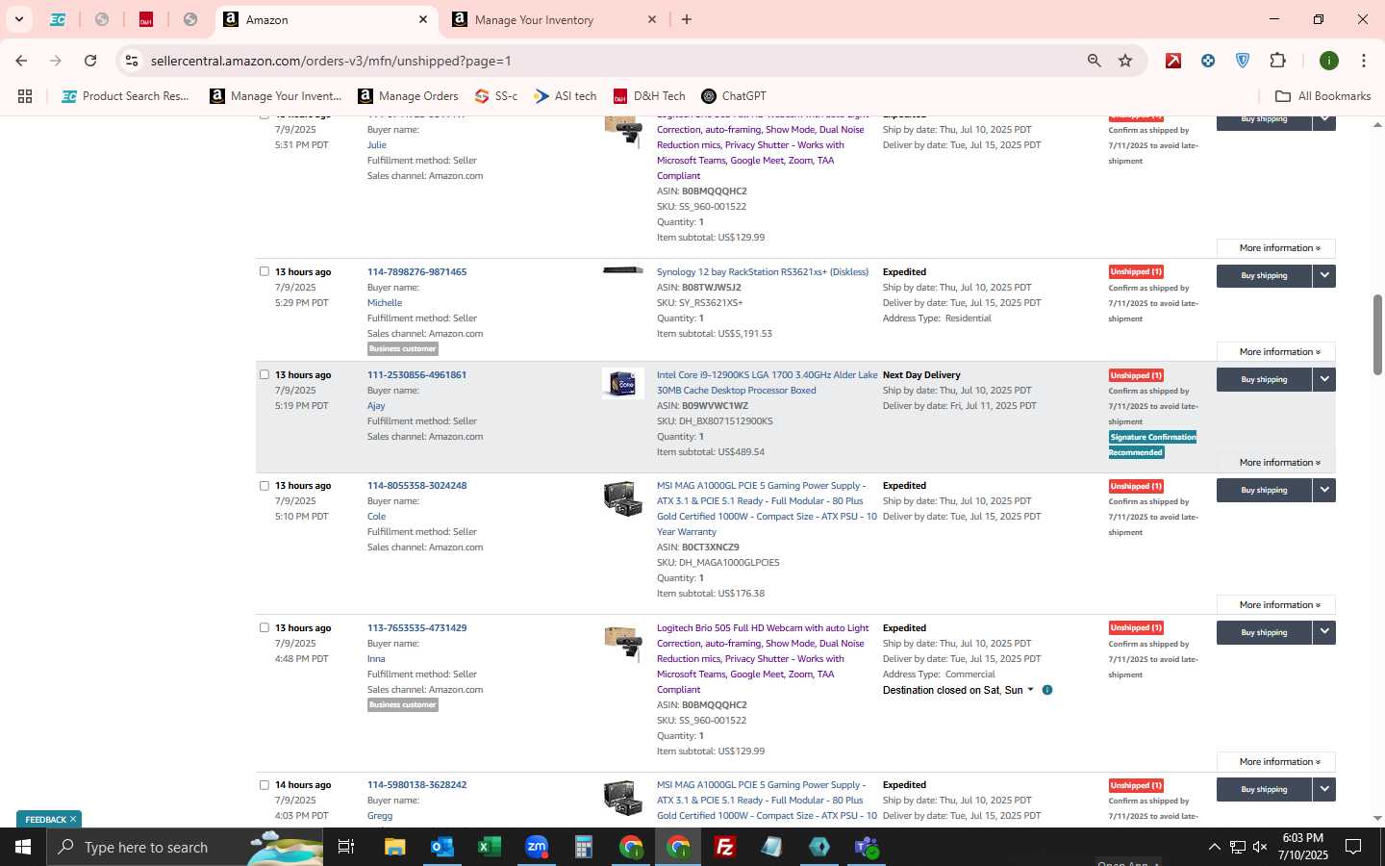Close the Manage Your Inventory tab
The image size is (1385, 866).
(651, 19)
